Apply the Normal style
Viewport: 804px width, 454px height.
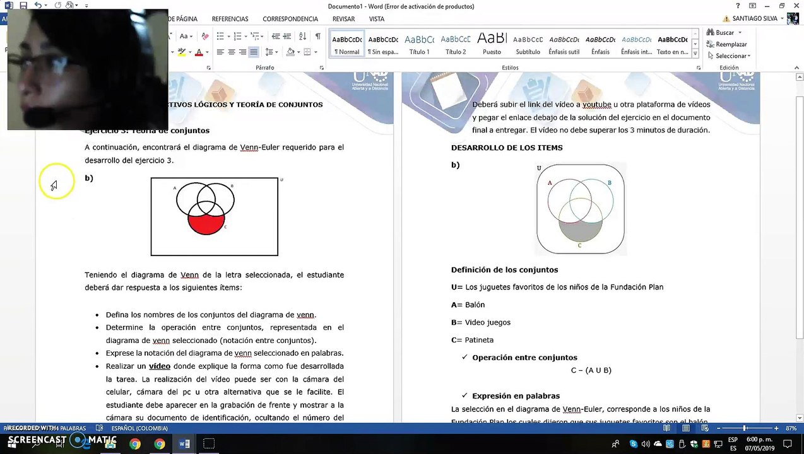point(347,44)
